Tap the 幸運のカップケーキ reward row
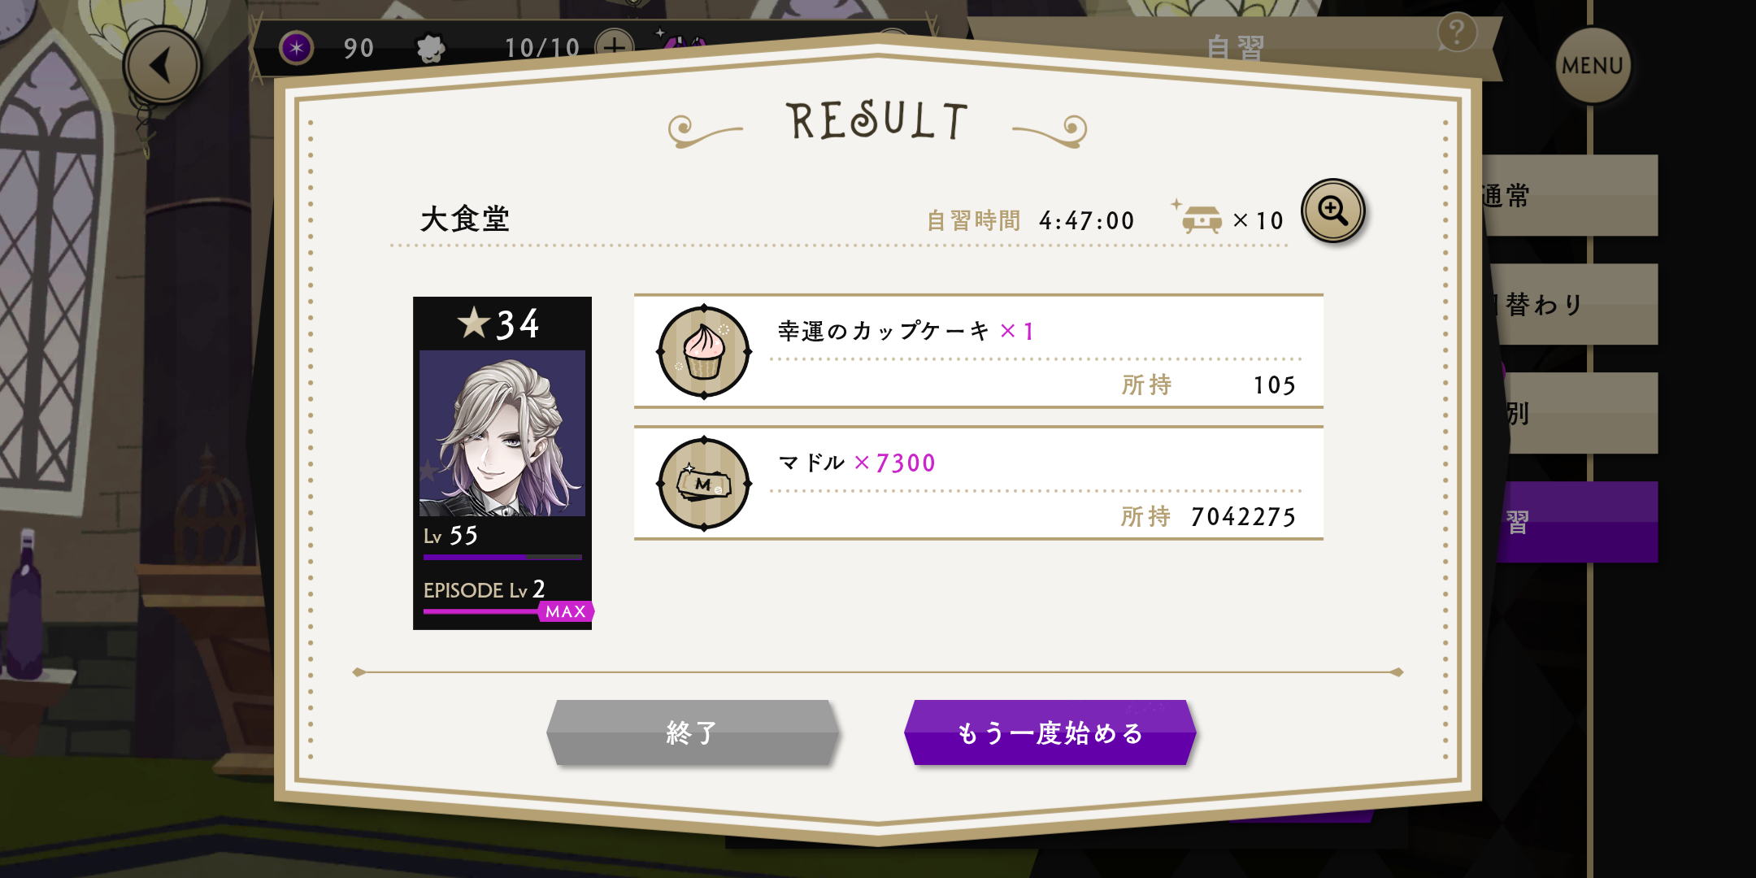The height and width of the screenshot is (878, 1756). click(x=979, y=351)
